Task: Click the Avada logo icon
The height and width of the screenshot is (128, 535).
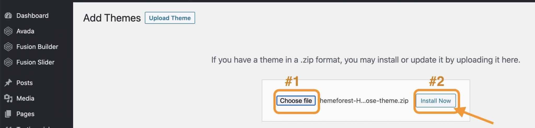Action: click(x=8, y=31)
